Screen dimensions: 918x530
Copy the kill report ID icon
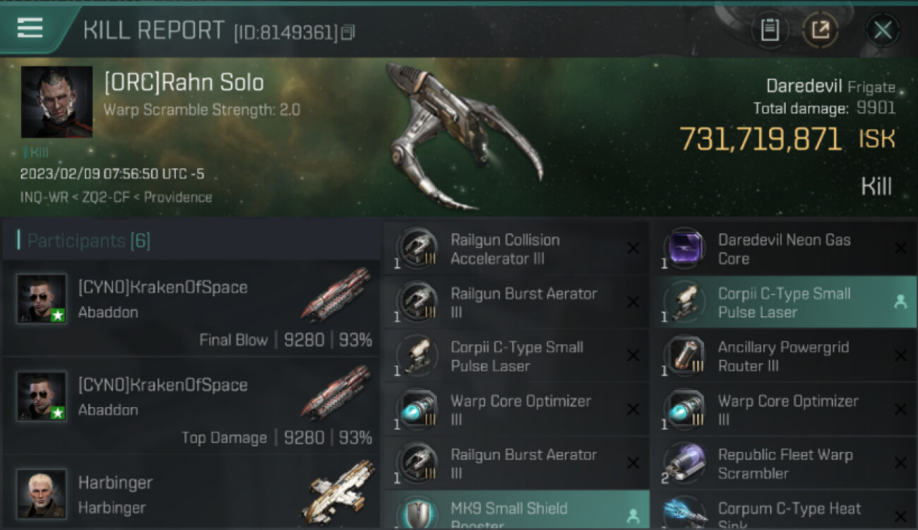click(347, 33)
